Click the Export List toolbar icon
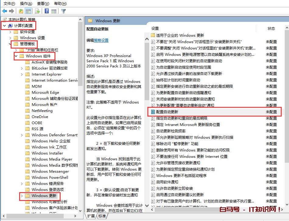 [37, 11]
